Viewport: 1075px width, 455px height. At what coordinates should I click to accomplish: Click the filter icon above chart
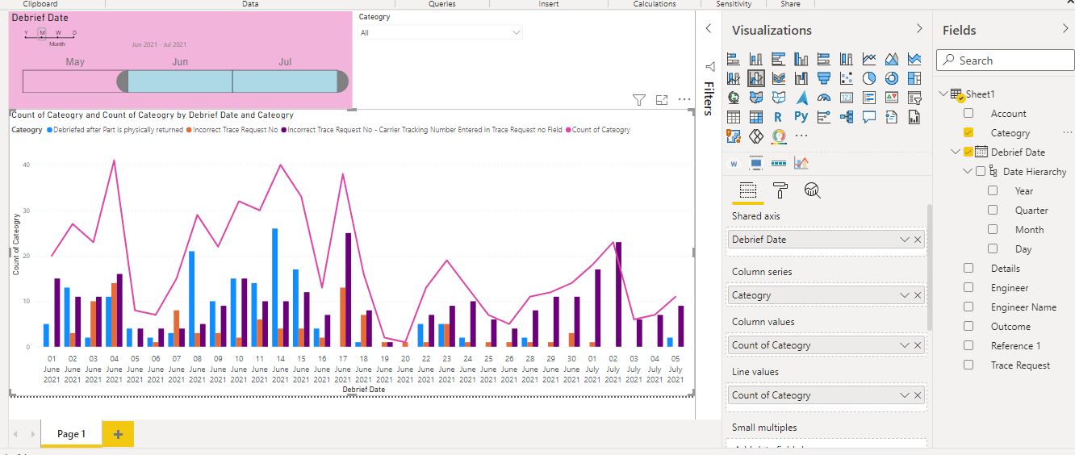pos(639,100)
